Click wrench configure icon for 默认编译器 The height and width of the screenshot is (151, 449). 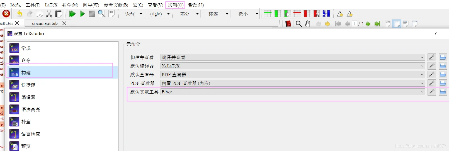click(x=432, y=66)
